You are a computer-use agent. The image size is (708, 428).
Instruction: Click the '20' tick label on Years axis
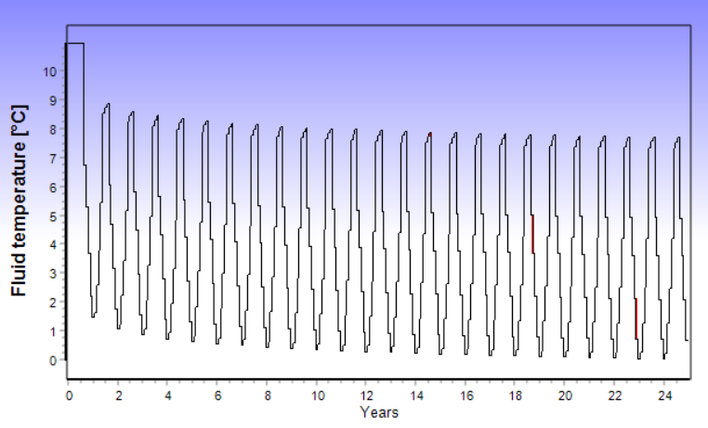click(x=565, y=396)
